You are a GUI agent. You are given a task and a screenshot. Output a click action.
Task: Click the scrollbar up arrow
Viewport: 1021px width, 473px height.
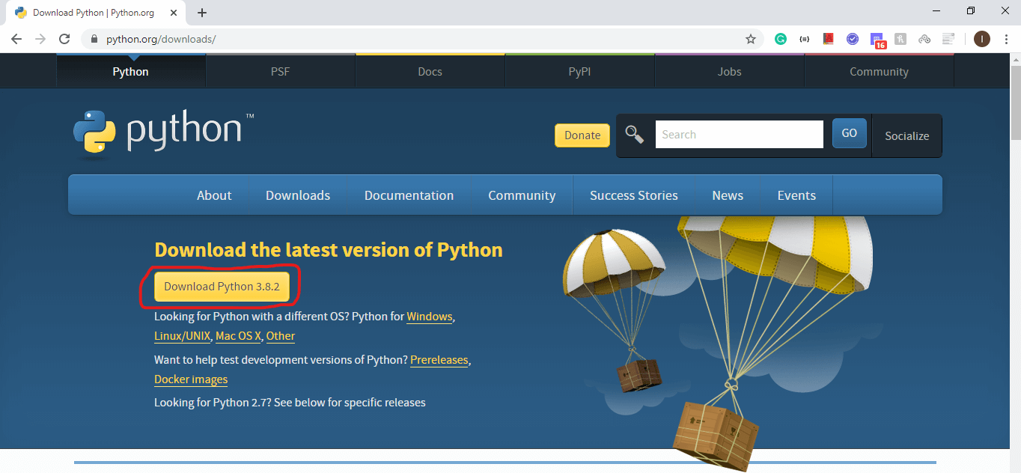pyautogui.click(x=1015, y=59)
